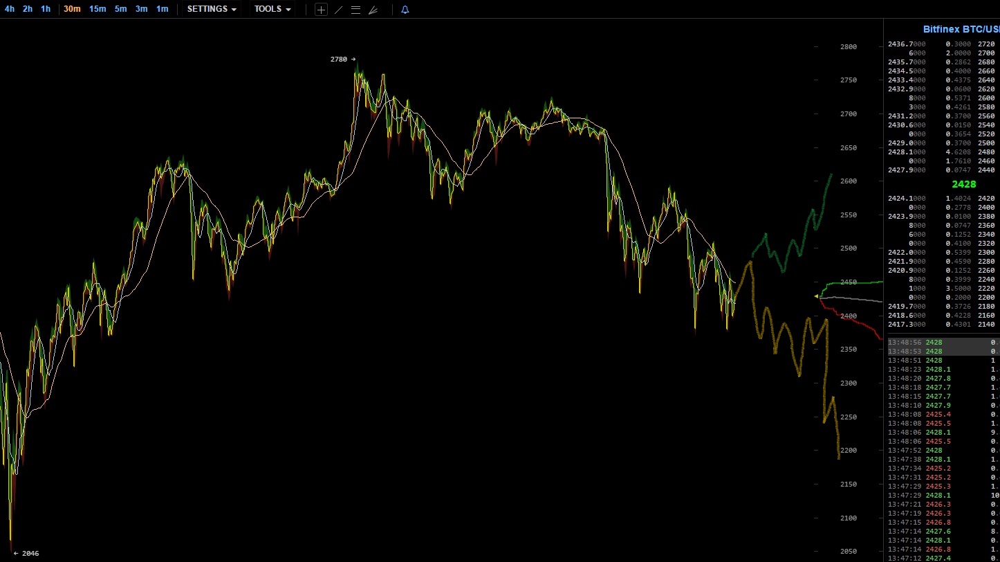1000x562 pixels.
Task: Choose the 2429.0 ask level
Action: [x=942, y=143]
